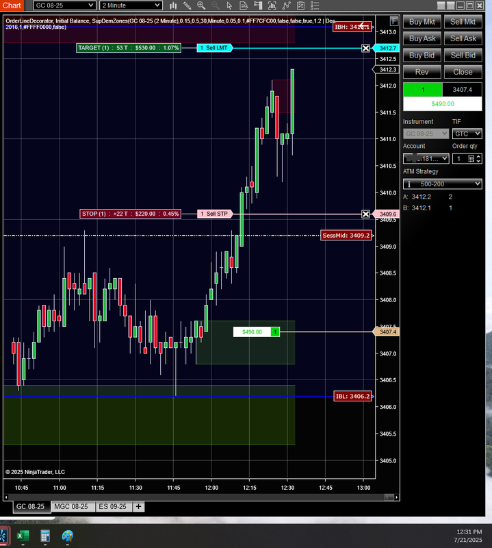This screenshot has height=548, width=492.
Task: Click the chart horizontal scrollbar right arrow
Action: (397, 497)
